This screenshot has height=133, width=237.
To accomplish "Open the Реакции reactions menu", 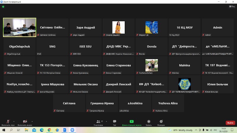I will (161, 122).
